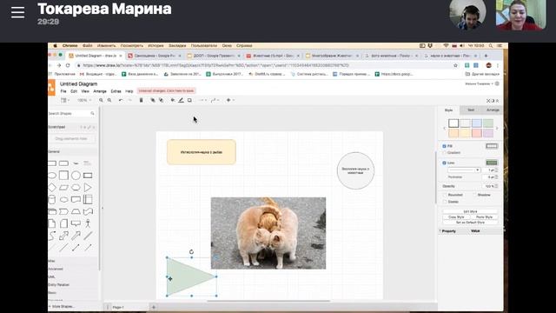This screenshot has height=313, width=556.
Task: Open the File menu in draw.io
Action: 63,91
